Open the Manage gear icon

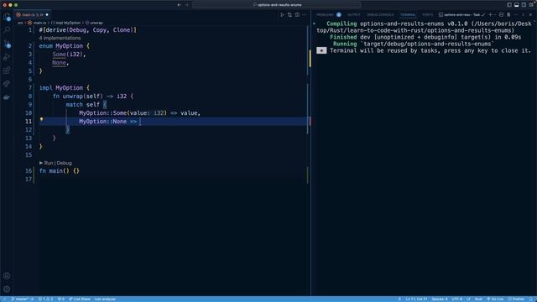(x=7, y=289)
